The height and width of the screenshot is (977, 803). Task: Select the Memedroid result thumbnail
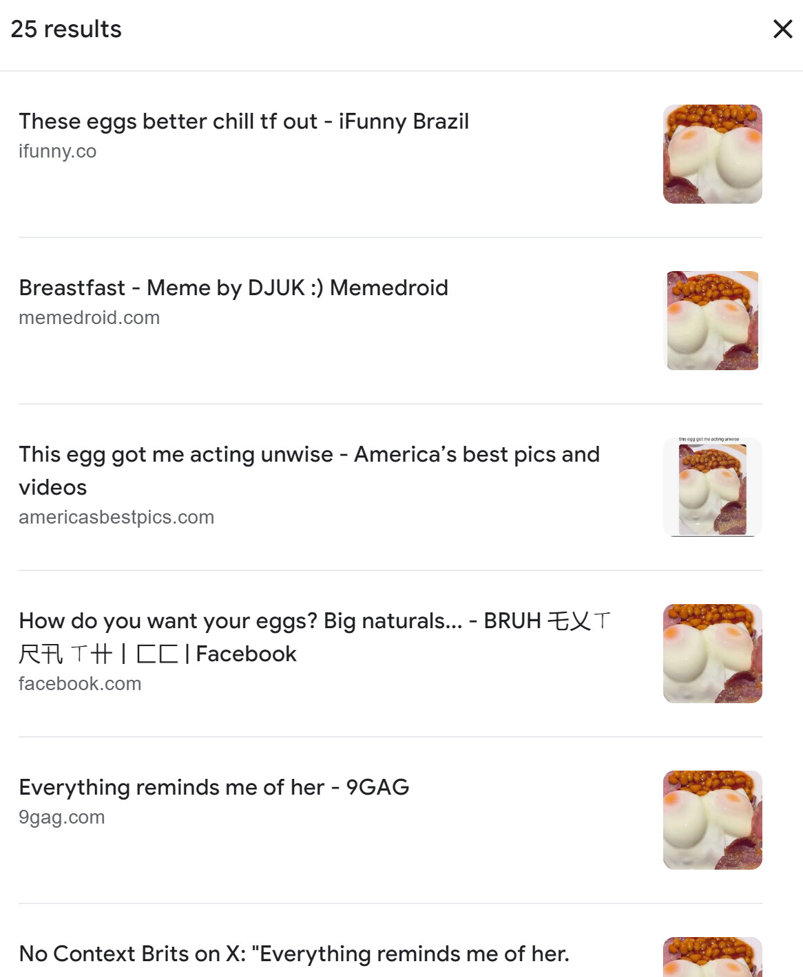(x=712, y=321)
